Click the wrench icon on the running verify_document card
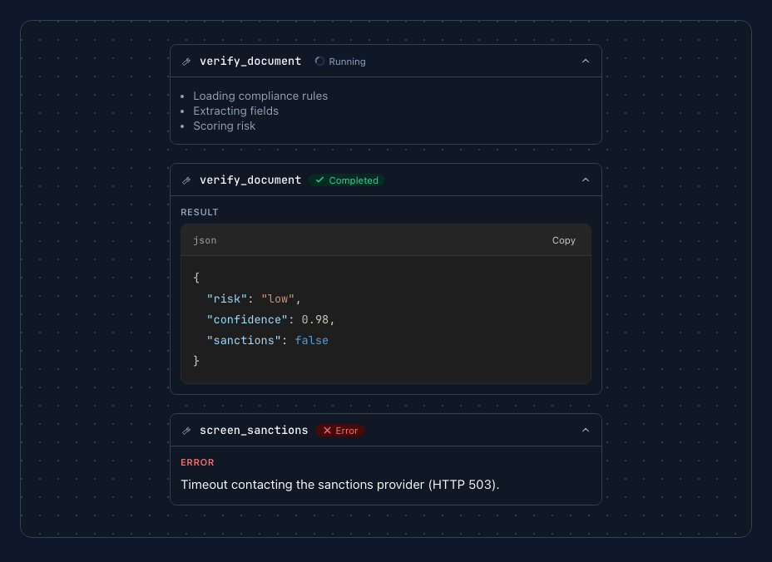The height and width of the screenshot is (562, 772). [186, 62]
